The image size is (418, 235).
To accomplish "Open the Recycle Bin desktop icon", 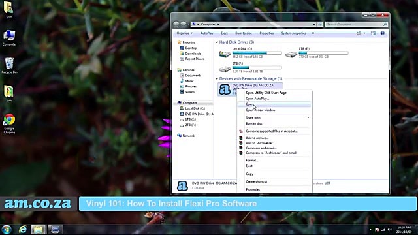I will coord(9,65).
